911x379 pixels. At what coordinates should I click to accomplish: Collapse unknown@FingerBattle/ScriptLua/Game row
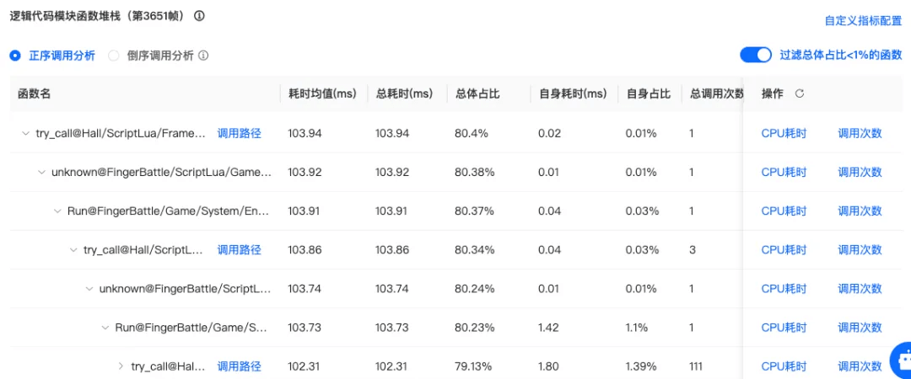[41, 172]
